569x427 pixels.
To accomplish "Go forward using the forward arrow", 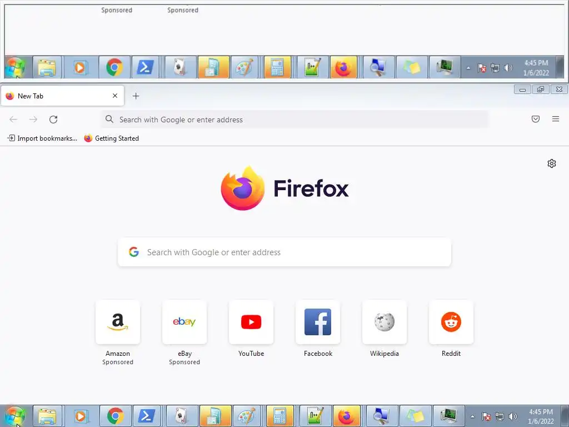I will [x=33, y=120].
